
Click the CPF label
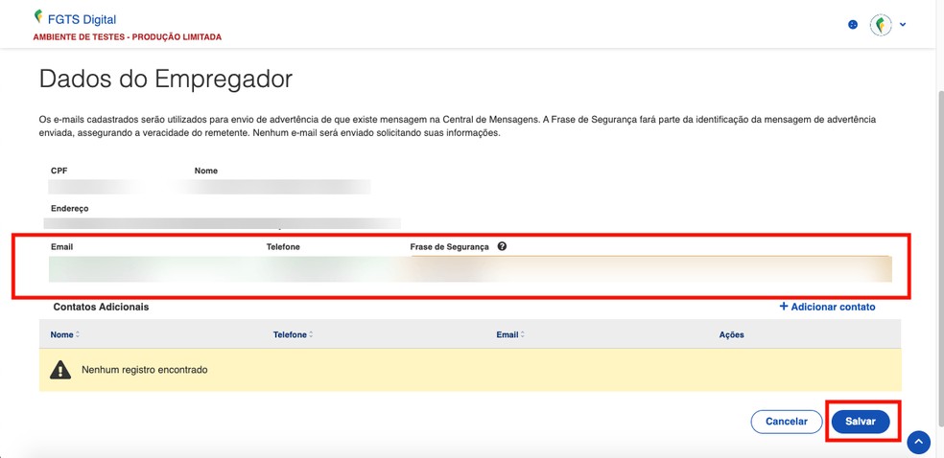(59, 171)
